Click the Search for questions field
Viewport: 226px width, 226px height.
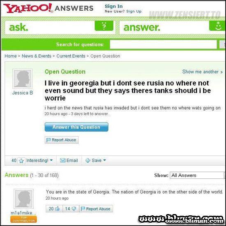tap(163, 44)
